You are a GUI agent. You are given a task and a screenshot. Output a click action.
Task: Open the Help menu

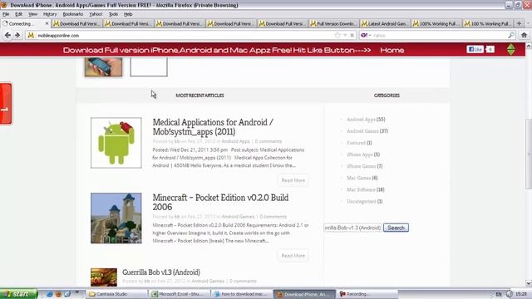(128, 14)
